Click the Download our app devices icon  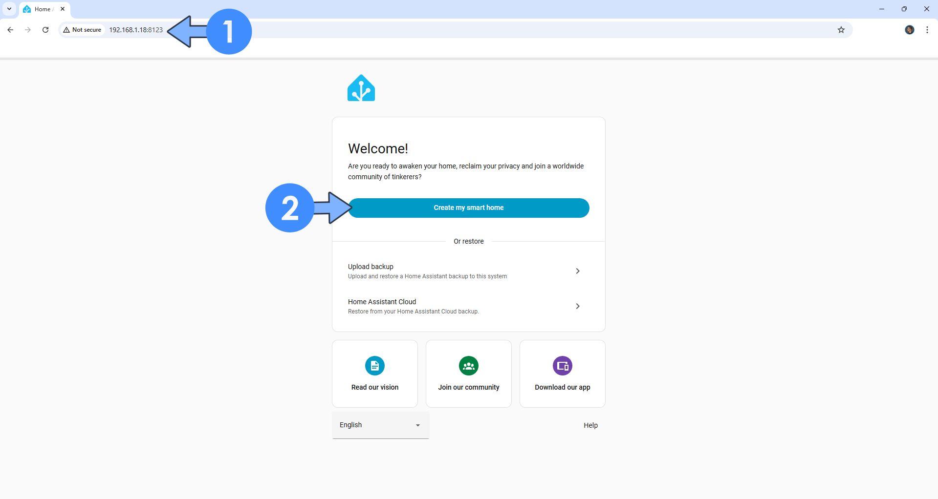(562, 366)
